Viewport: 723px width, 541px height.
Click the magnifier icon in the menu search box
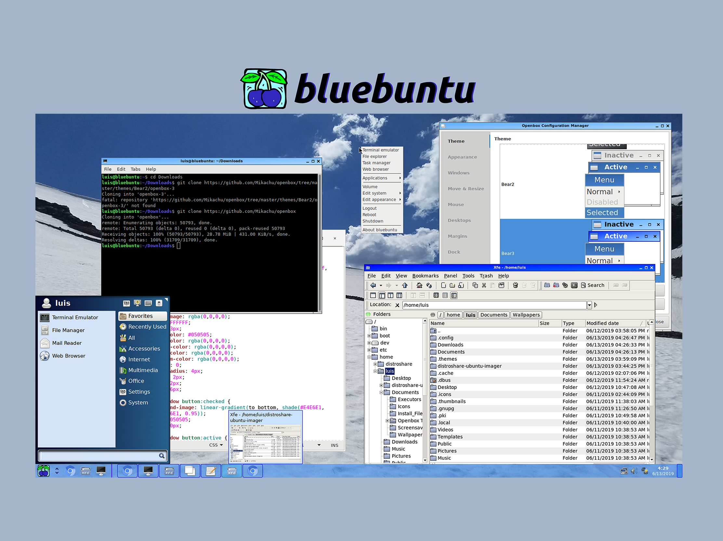(162, 456)
